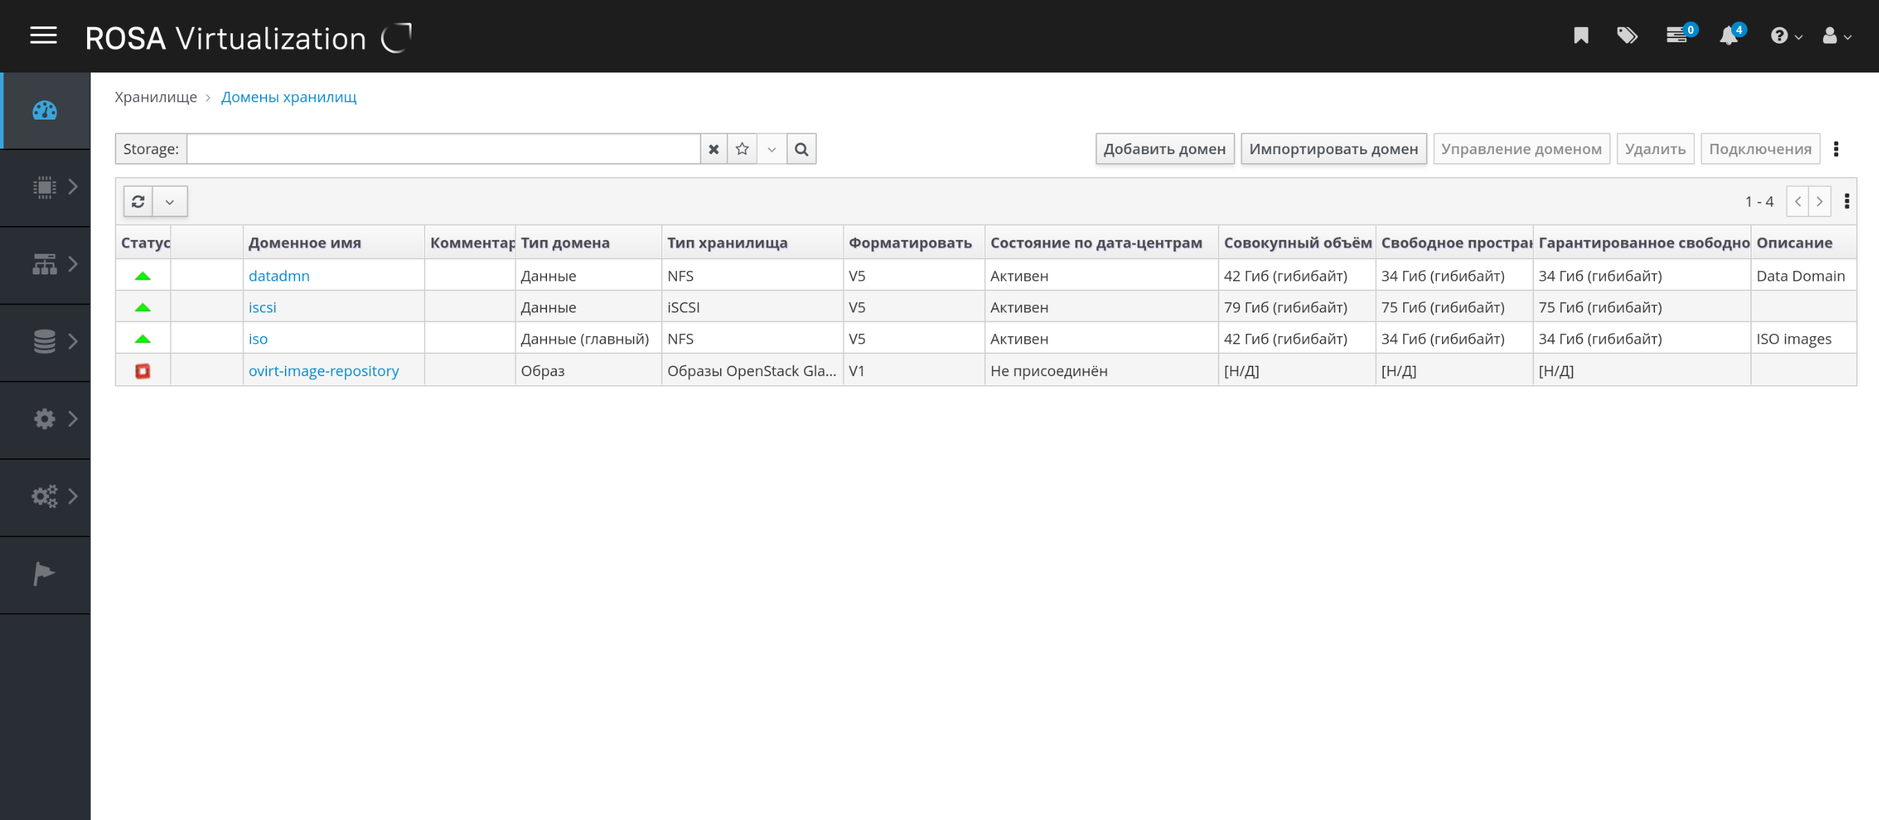
Task: Clear the Storage search field
Action: [x=714, y=149]
